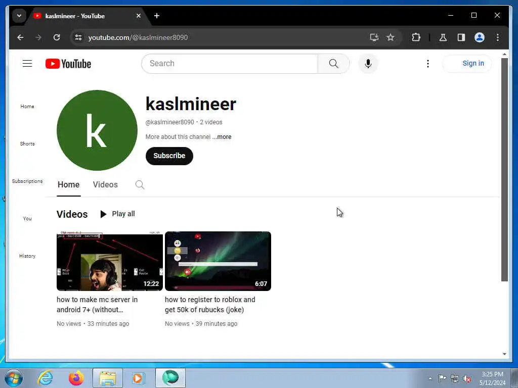Focus the YouTube Search field

pyautogui.click(x=230, y=63)
